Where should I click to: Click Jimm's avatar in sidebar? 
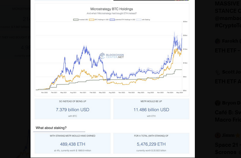(218, 135)
